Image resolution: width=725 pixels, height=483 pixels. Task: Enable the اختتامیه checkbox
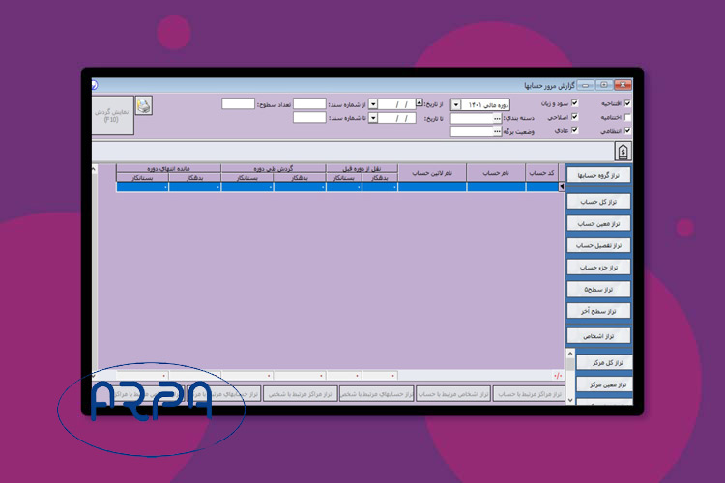click(627, 117)
